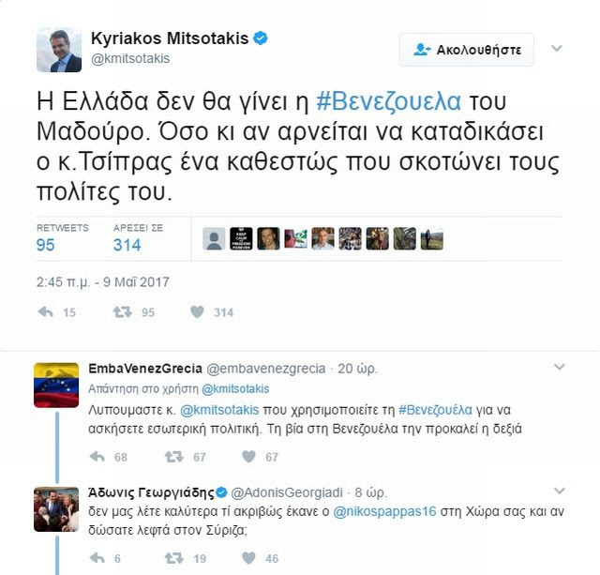Reply to Mitsotakis's main tweet
The image size is (600, 575).
(46, 312)
